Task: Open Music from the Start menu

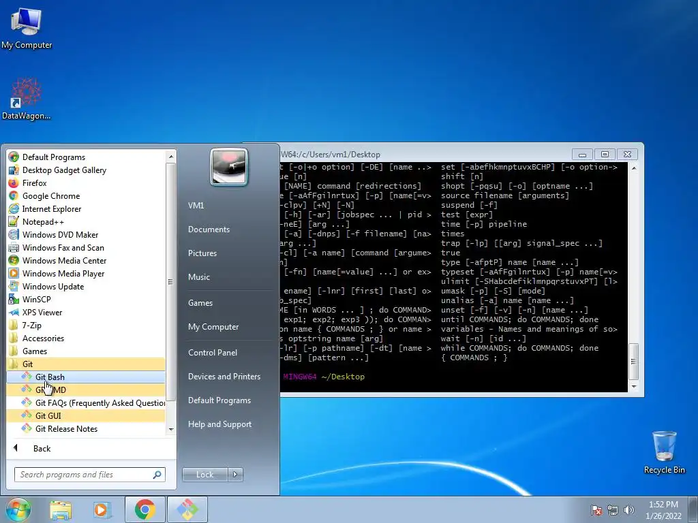Action: (x=198, y=276)
